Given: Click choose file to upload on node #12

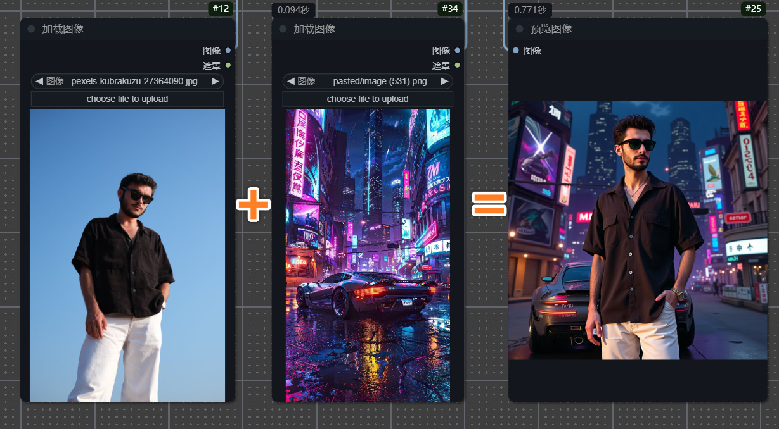Looking at the screenshot, I should tap(127, 99).
